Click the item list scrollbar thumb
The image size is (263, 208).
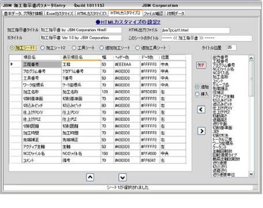click(x=251, y=79)
